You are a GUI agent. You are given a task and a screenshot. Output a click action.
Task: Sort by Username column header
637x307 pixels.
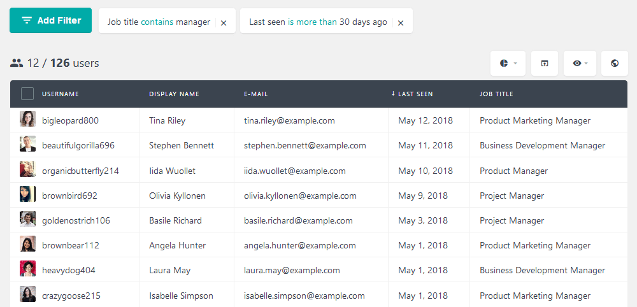tap(61, 94)
